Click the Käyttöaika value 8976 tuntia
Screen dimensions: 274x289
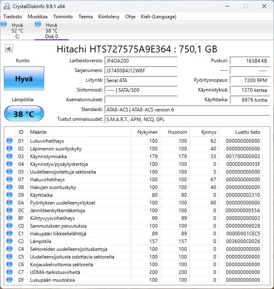click(x=250, y=100)
